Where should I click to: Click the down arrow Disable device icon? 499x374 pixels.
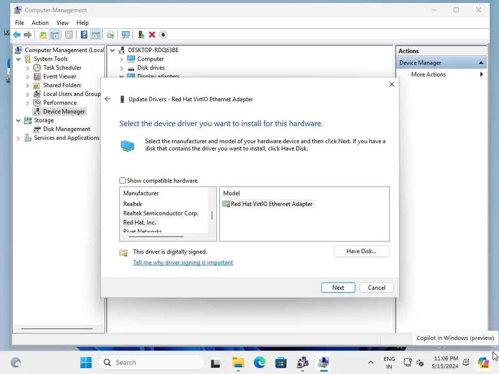(x=163, y=35)
